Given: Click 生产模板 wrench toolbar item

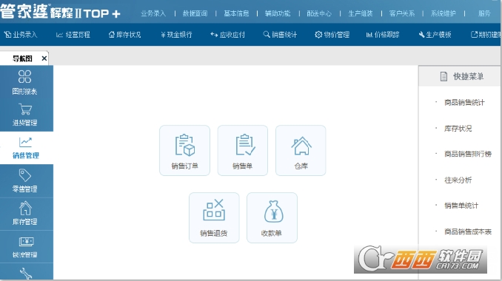Looking at the screenshot, I should (435, 35).
